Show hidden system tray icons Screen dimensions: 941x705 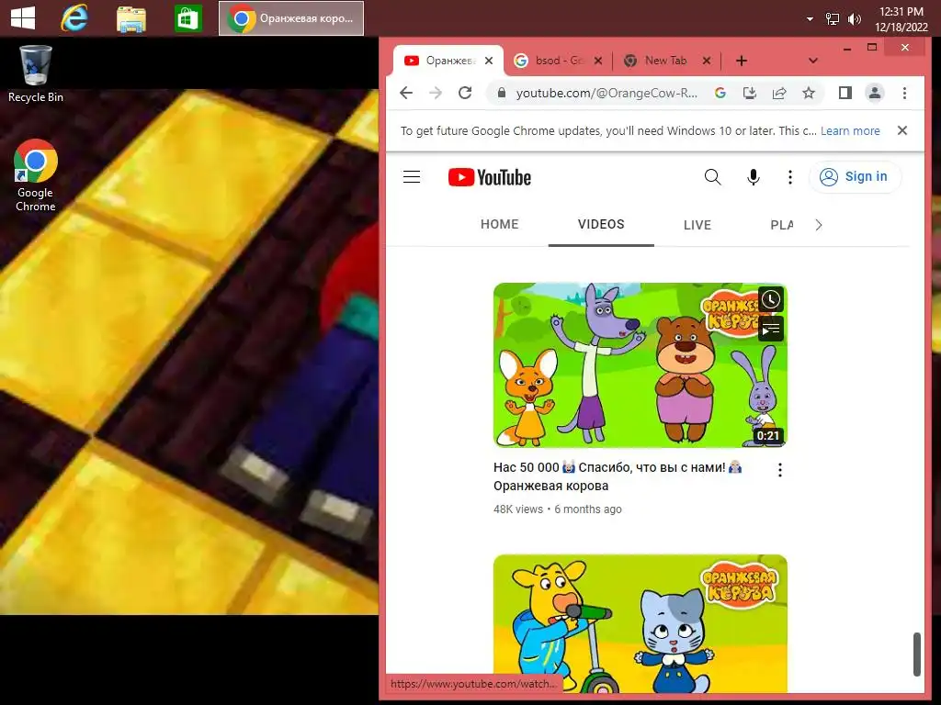[x=810, y=19]
